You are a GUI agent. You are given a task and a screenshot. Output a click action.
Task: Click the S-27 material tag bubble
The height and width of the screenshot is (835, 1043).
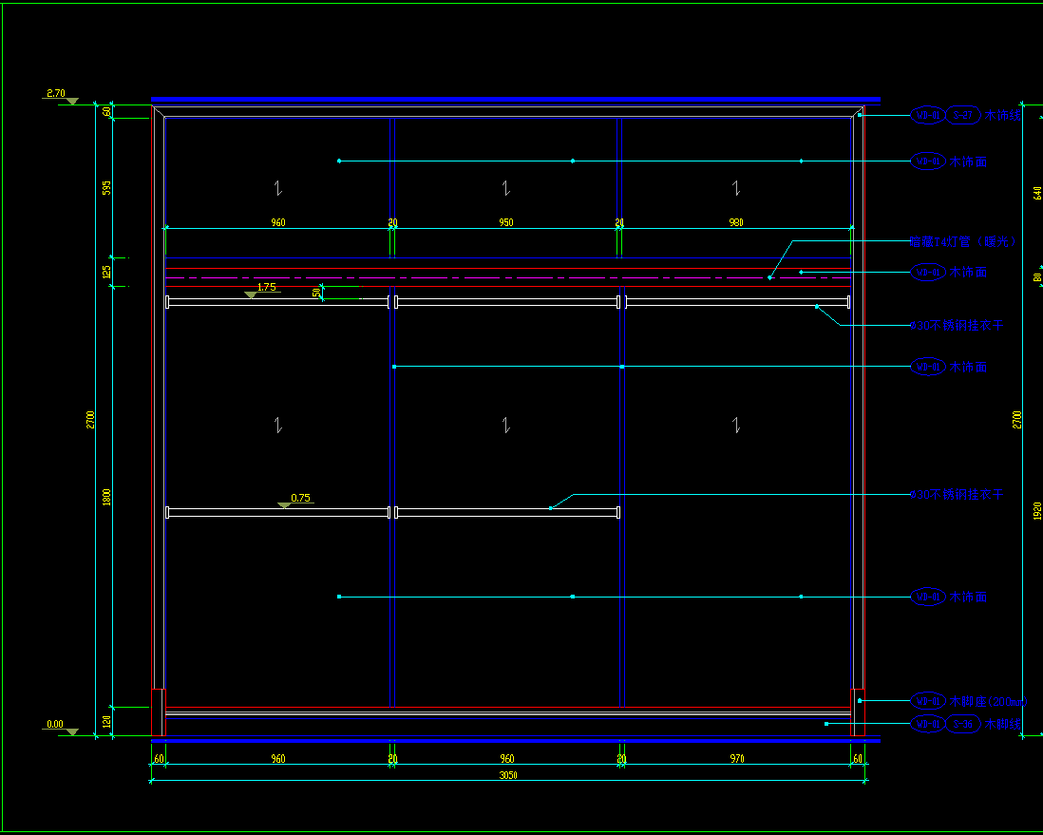pyautogui.click(x=963, y=116)
